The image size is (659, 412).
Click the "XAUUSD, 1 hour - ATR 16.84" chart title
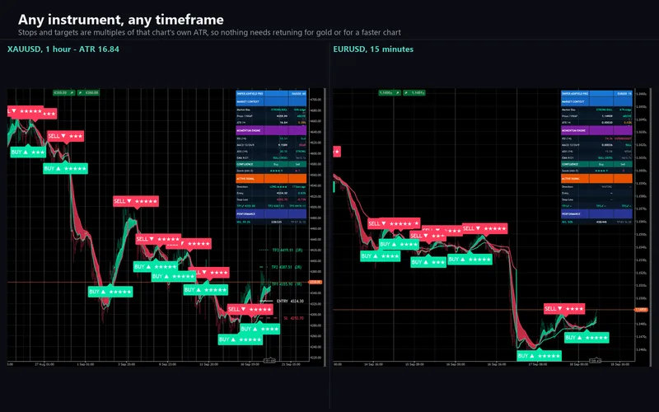pos(63,49)
